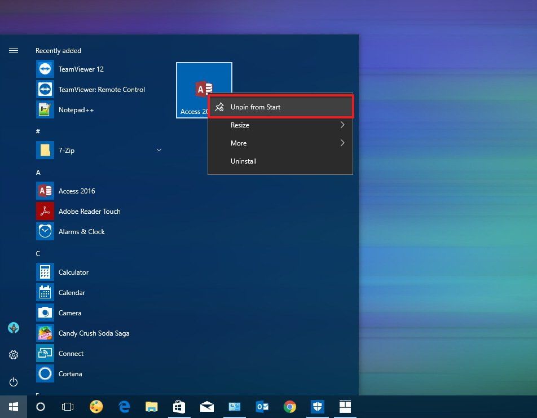Image resolution: width=537 pixels, height=418 pixels.
Task: Launch Google Chrome from the taskbar
Action: click(289, 407)
